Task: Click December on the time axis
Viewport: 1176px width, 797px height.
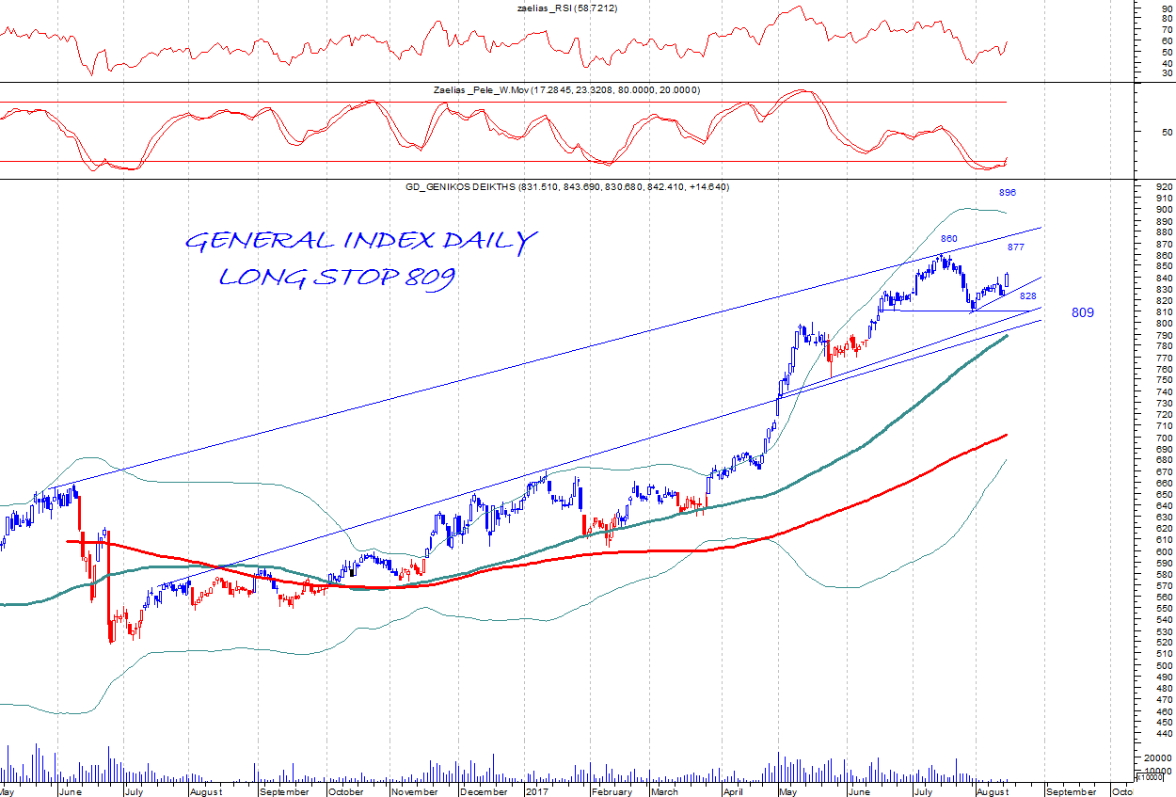Action: click(484, 791)
